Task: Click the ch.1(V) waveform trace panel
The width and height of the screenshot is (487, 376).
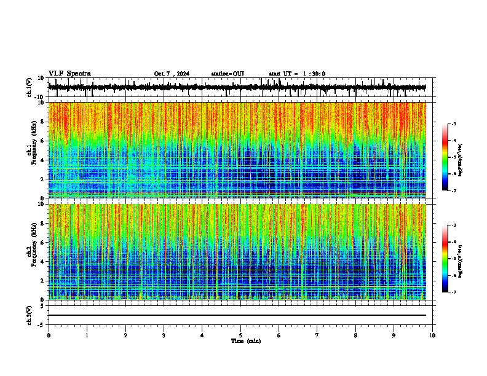Action: [240, 87]
